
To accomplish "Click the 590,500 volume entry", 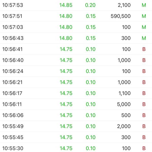I will pyautogui.click(x=121, y=16).
